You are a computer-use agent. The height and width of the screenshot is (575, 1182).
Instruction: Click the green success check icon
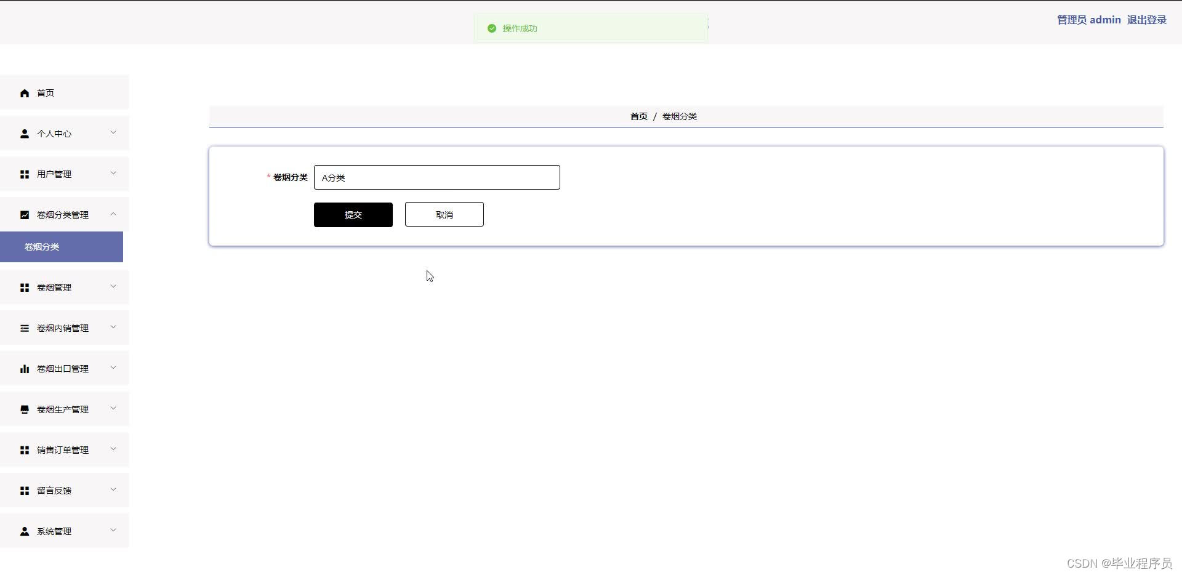492,28
